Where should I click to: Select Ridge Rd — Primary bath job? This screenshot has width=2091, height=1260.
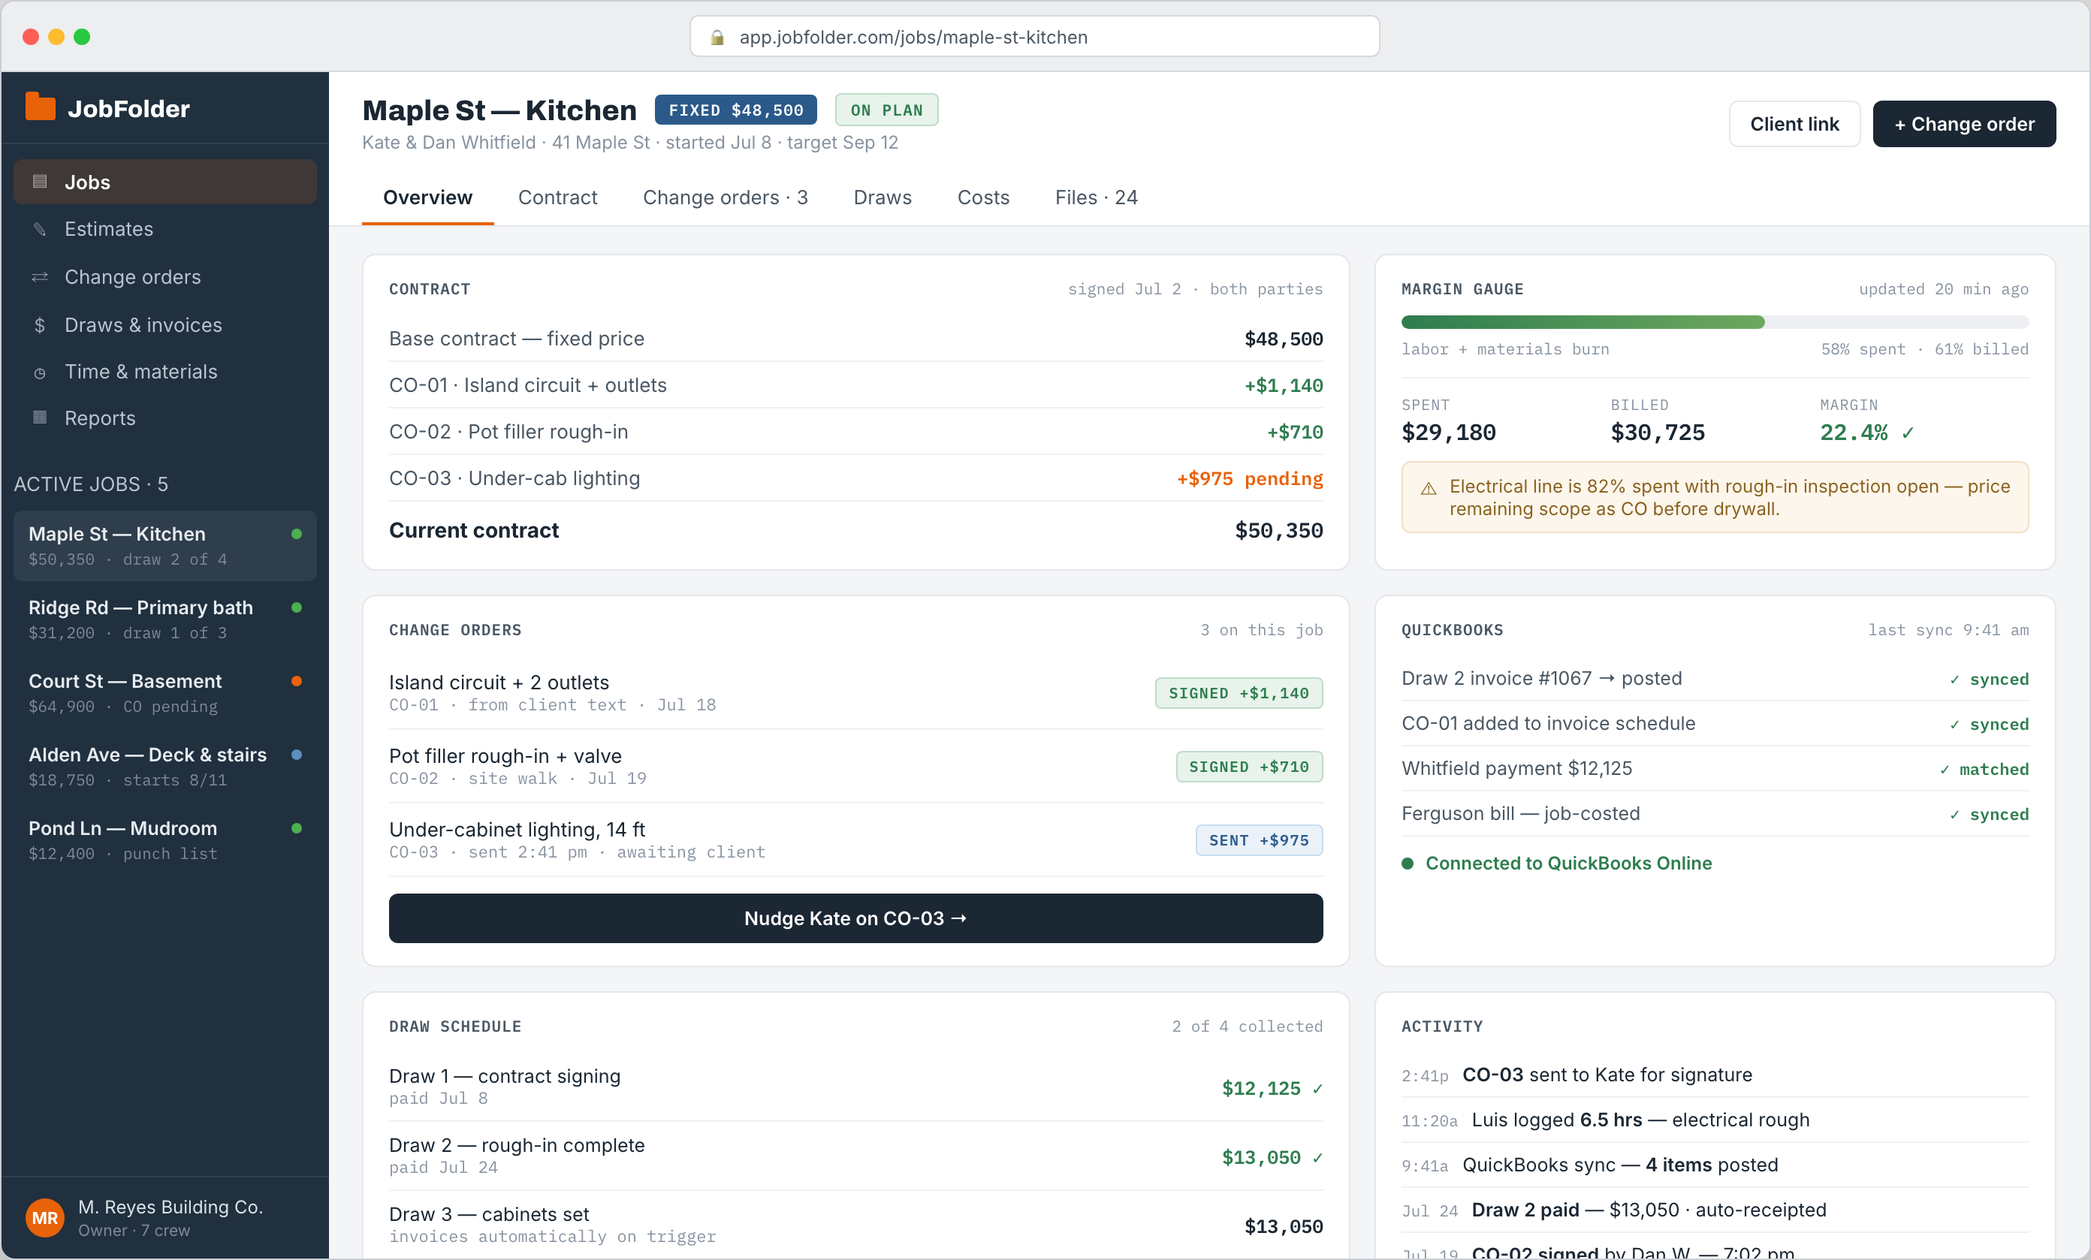[164, 619]
